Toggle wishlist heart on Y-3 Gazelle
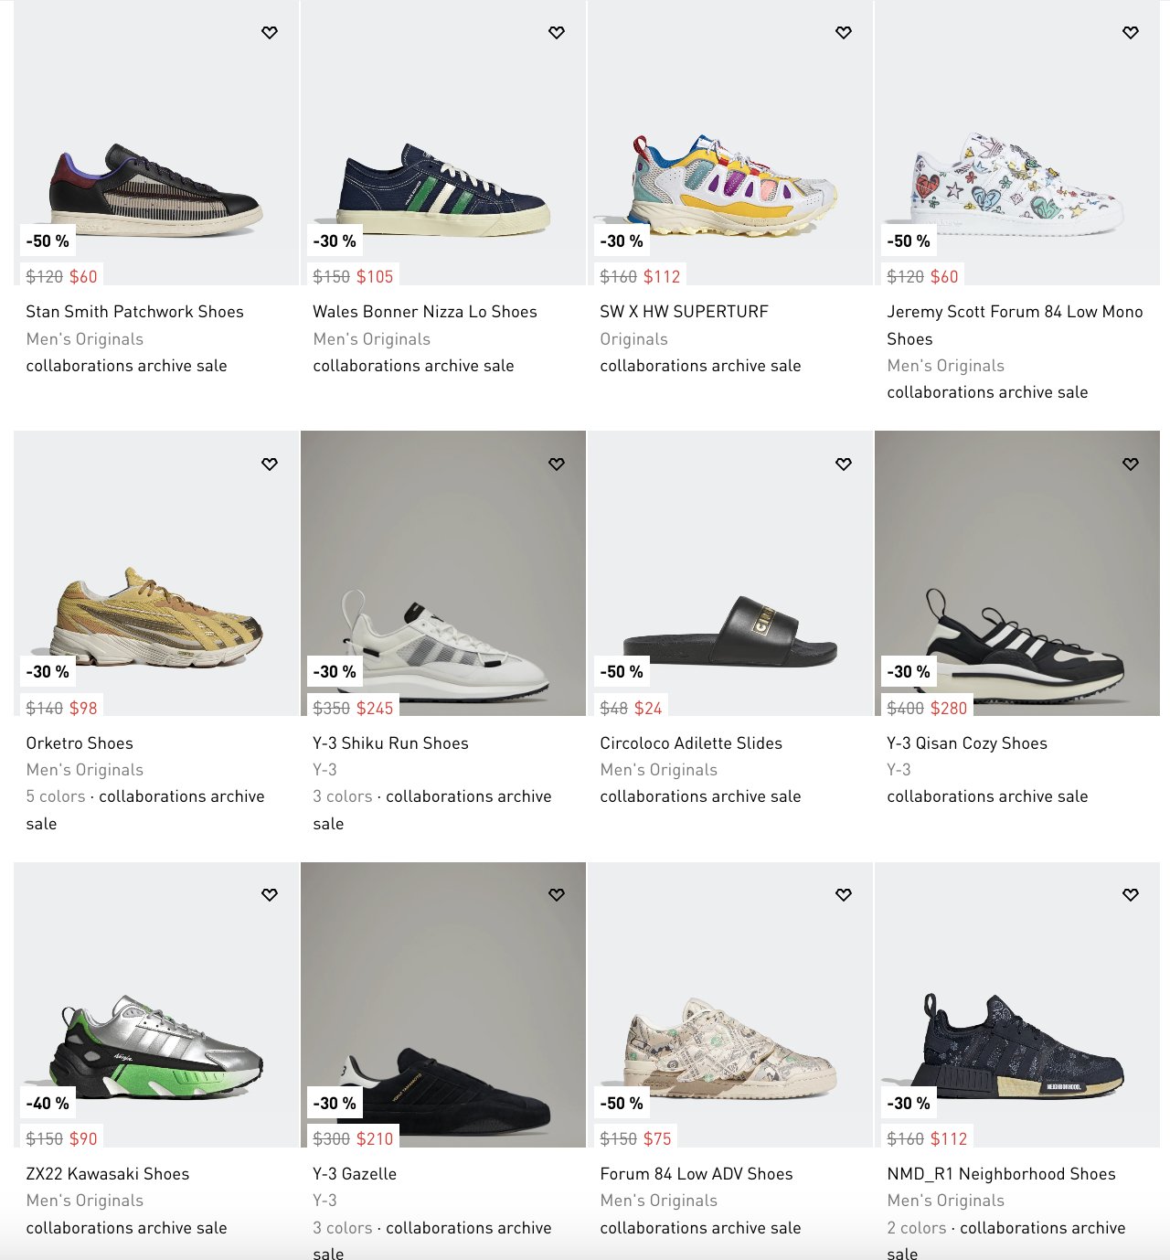1170x1260 pixels. tap(557, 895)
